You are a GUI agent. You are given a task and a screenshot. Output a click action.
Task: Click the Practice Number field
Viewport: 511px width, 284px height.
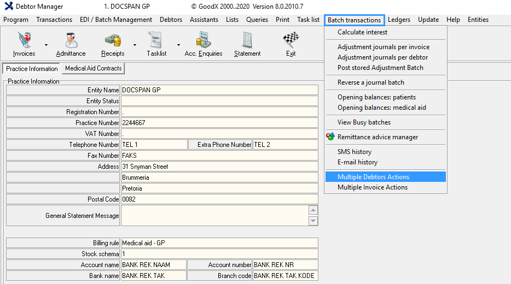click(219, 123)
